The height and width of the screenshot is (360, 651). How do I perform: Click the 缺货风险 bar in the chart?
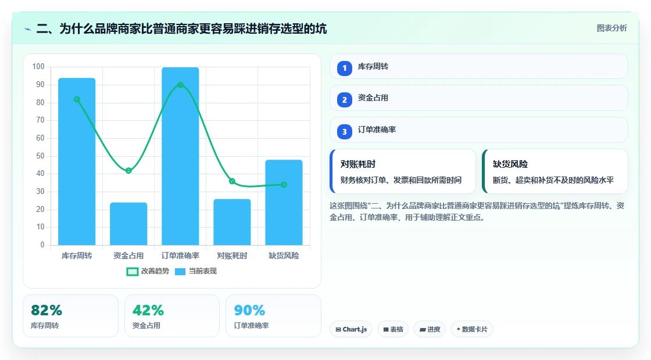coord(284,203)
